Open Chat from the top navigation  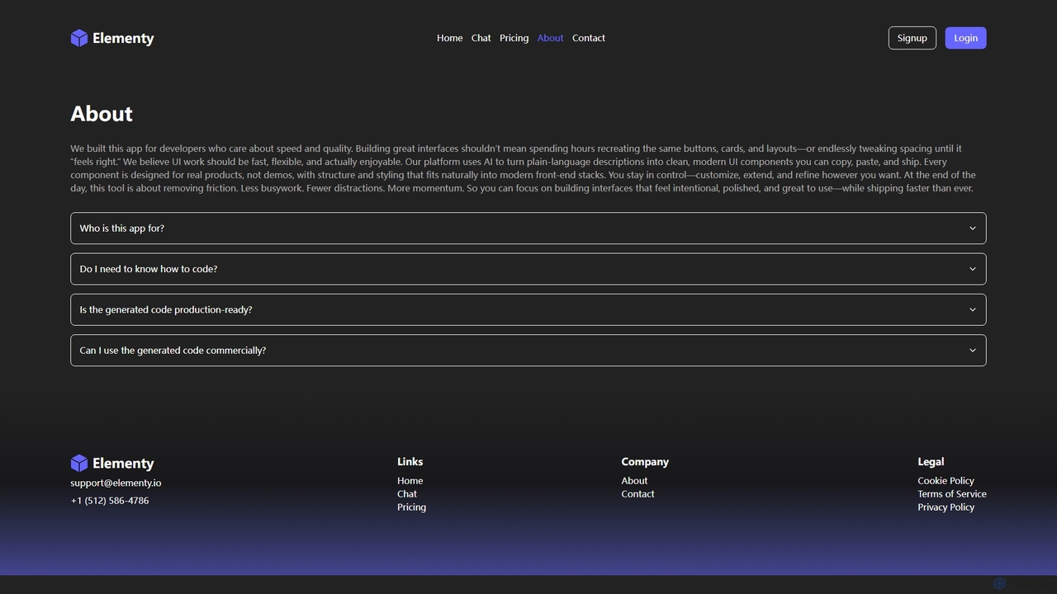481,38
